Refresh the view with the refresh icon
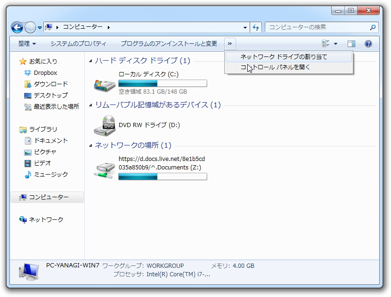The image size is (391, 297). coord(255,27)
